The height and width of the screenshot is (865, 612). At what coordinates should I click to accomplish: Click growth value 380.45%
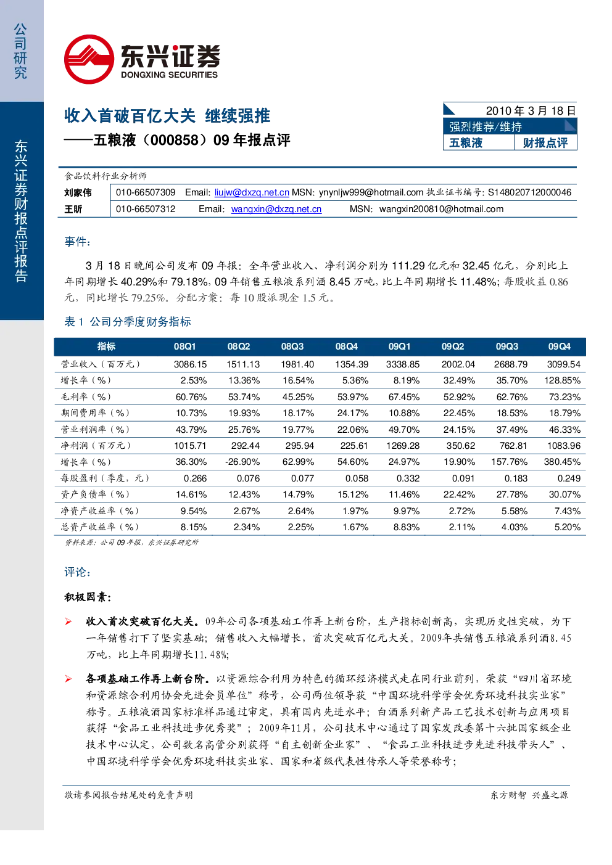pos(562,462)
